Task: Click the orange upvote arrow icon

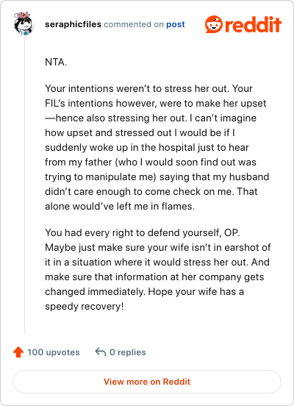Action: click(x=18, y=352)
